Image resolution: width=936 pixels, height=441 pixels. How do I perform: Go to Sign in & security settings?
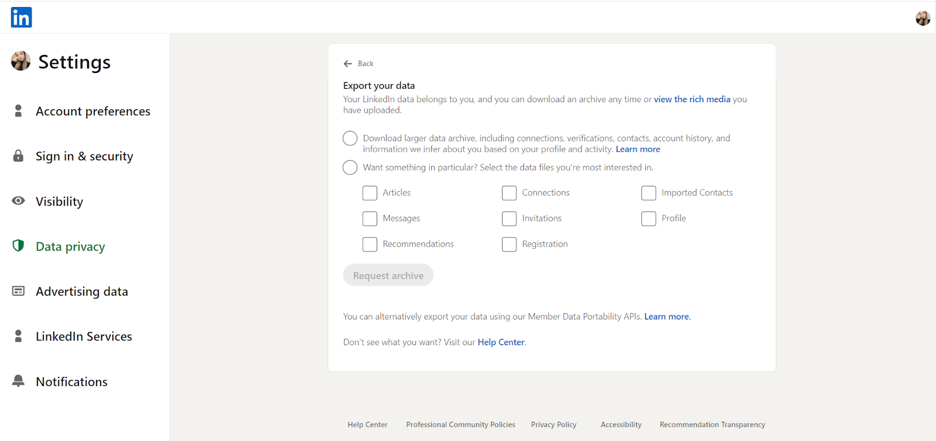click(84, 156)
